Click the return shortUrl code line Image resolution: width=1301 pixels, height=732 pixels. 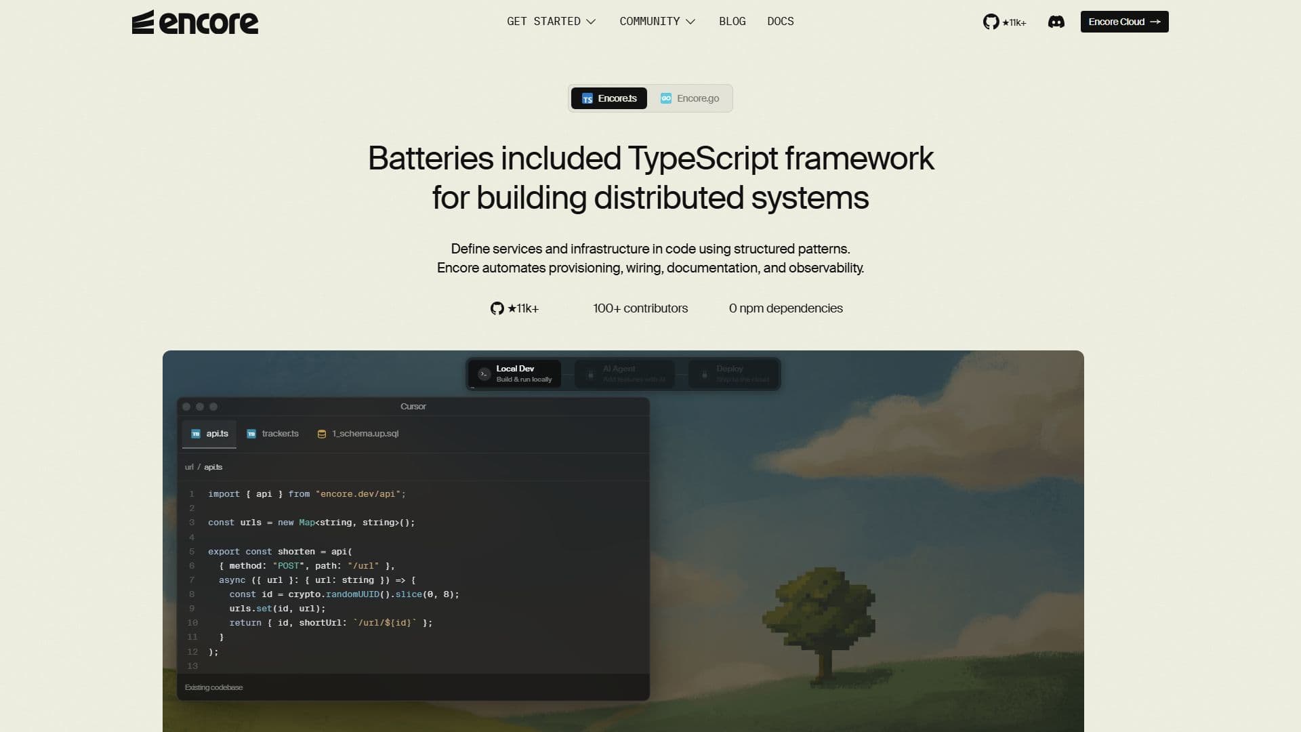(x=331, y=623)
